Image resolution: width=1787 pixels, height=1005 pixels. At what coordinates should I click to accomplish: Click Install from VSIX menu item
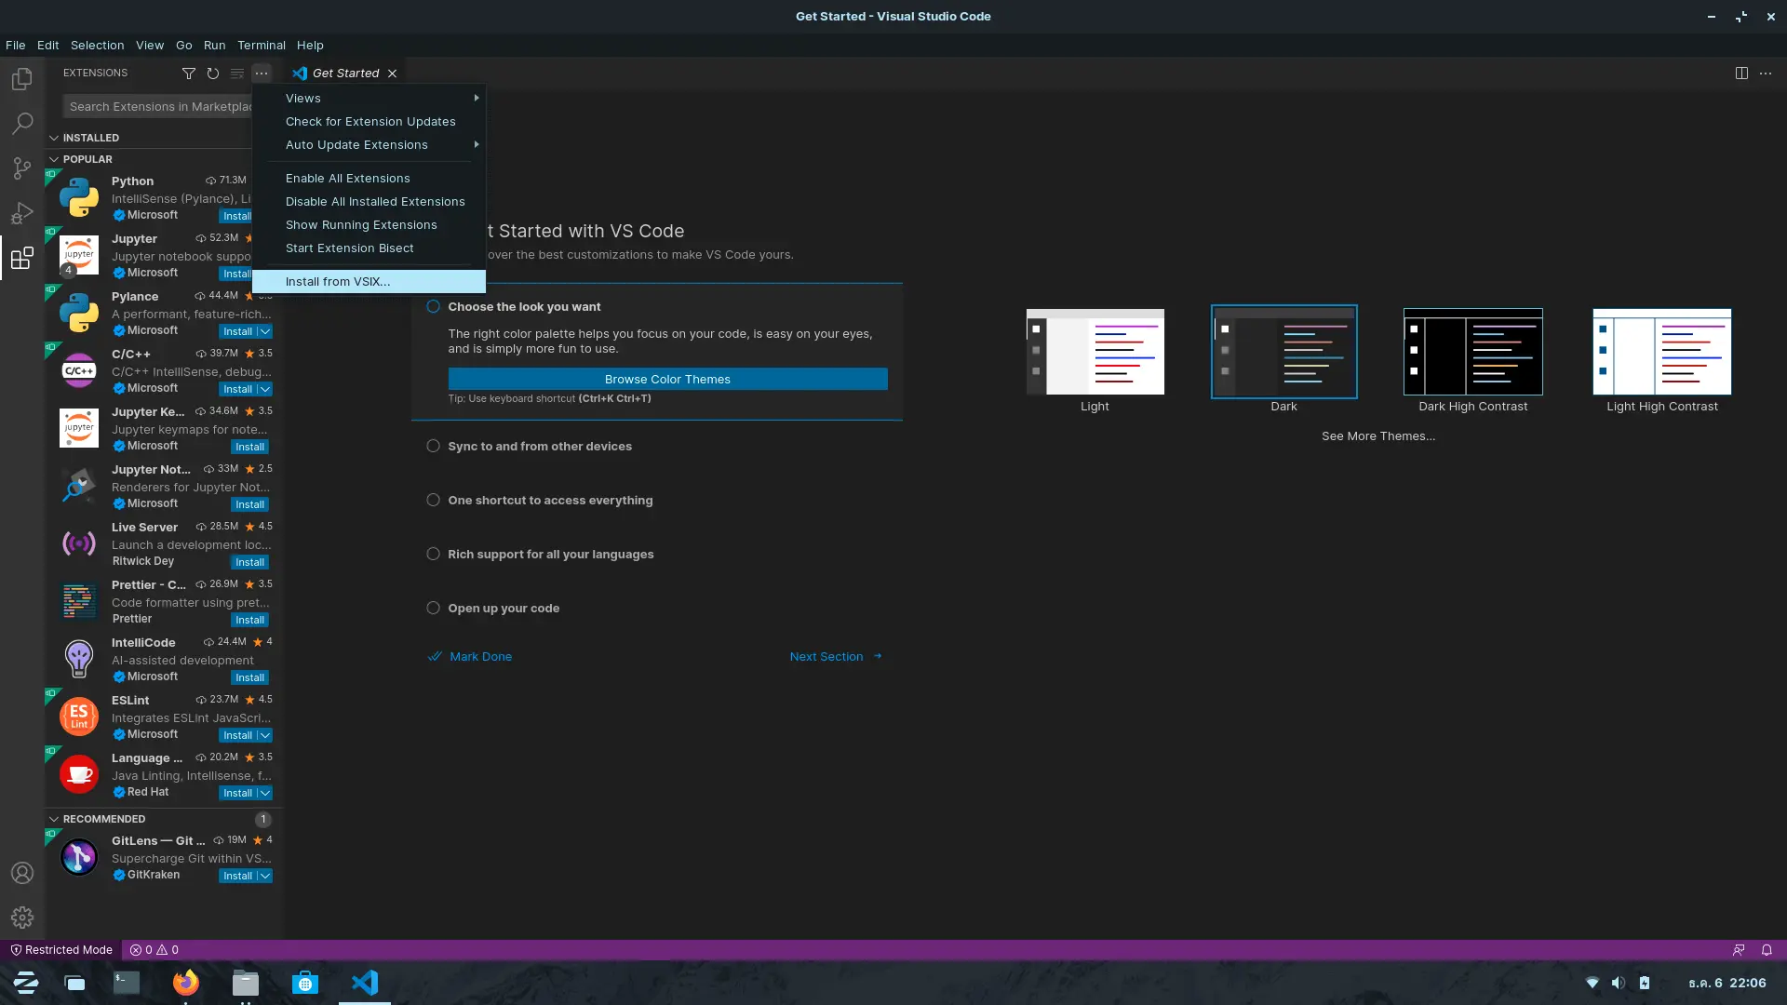click(x=338, y=280)
